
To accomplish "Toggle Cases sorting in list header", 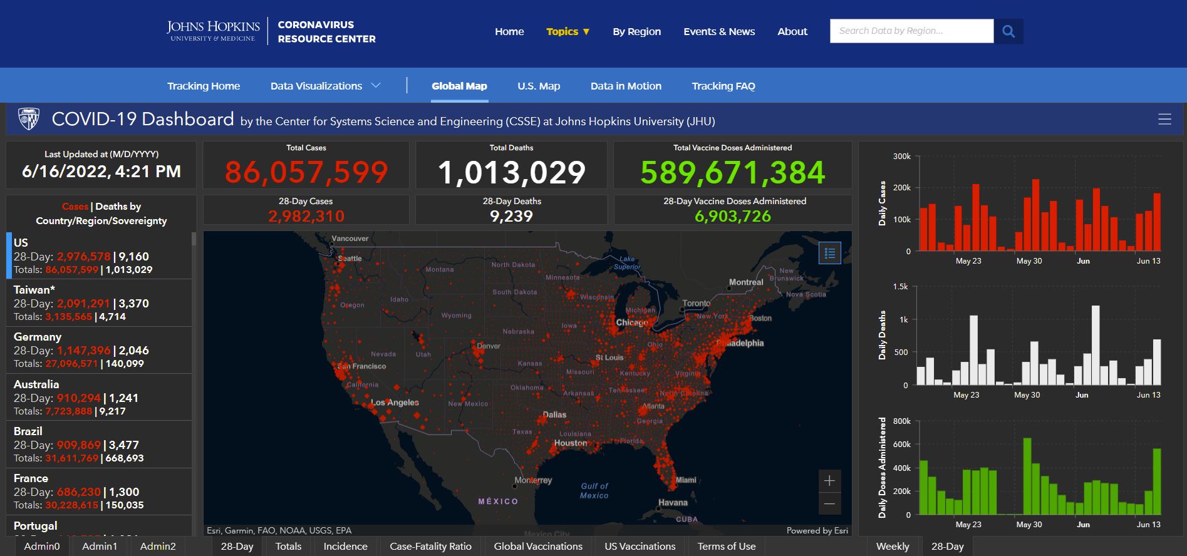I will click(75, 207).
